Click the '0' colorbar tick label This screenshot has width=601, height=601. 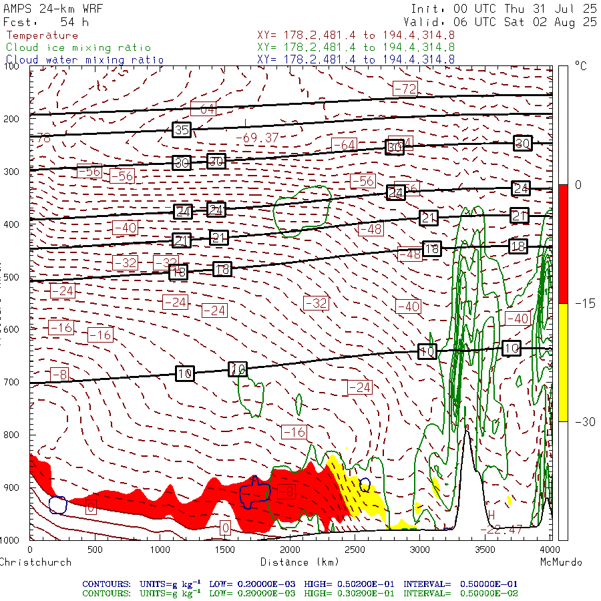[x=578, y=185]
